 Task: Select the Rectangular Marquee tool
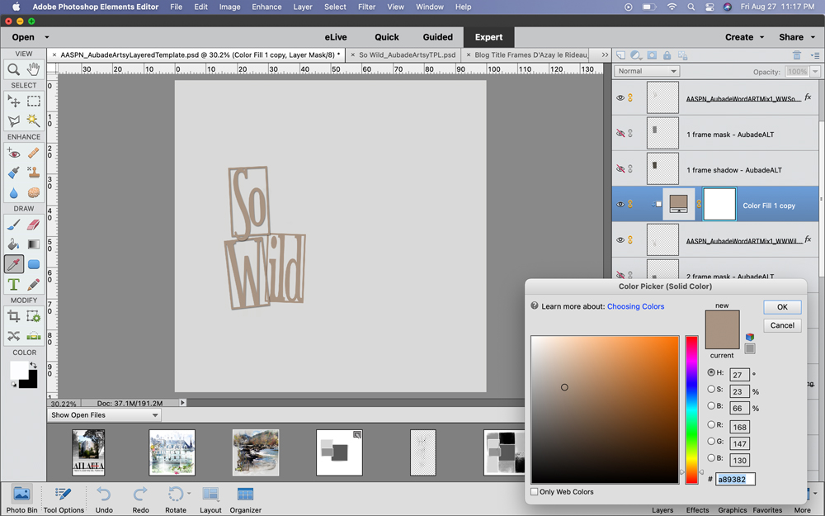(x=34, y=101)
